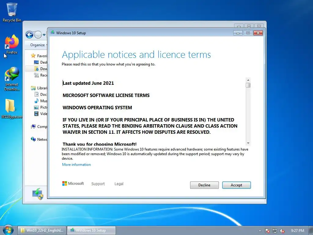Click the setup file icon in Explorer details pane
Screen dimensions: 313x235
(38, 194)
